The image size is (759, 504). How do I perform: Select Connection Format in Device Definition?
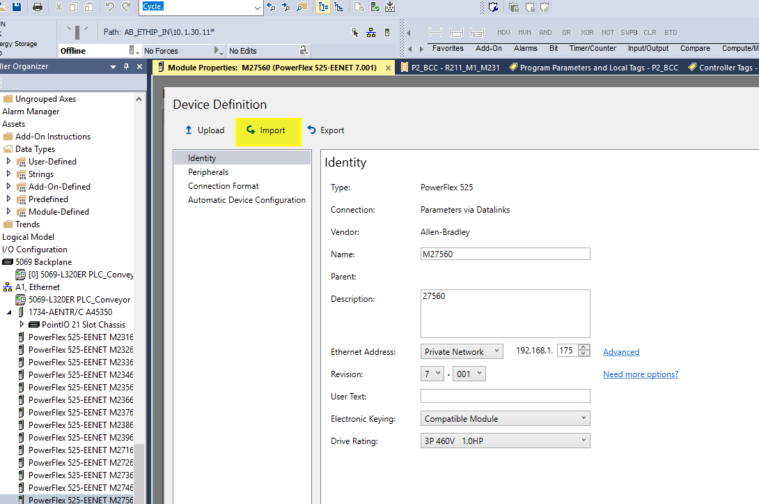[x=223, y=186]
